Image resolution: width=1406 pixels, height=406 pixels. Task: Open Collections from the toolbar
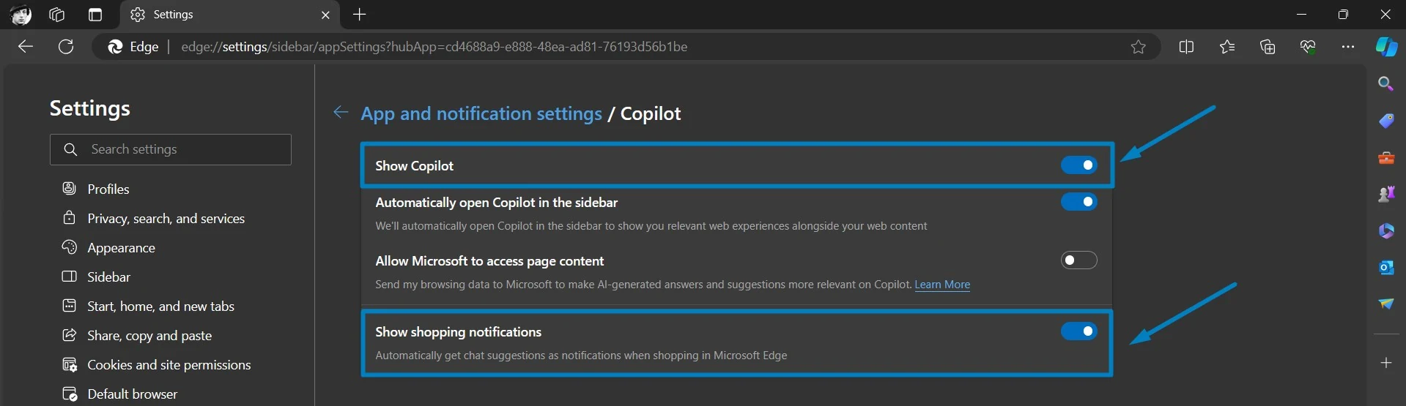[1268, 47]
